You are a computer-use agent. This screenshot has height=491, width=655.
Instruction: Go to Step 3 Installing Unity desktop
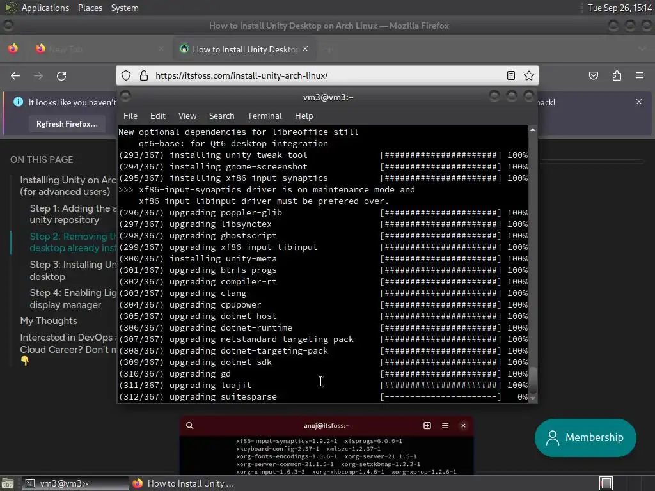pos(73,270)
